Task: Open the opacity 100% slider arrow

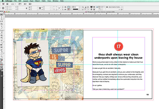Action: 88,9
